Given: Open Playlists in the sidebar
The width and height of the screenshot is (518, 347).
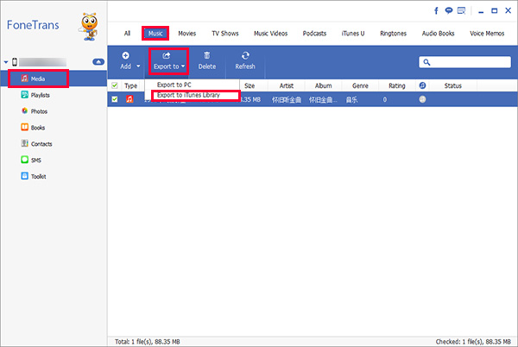Looking at the screenshot, I should coord(35,95).
